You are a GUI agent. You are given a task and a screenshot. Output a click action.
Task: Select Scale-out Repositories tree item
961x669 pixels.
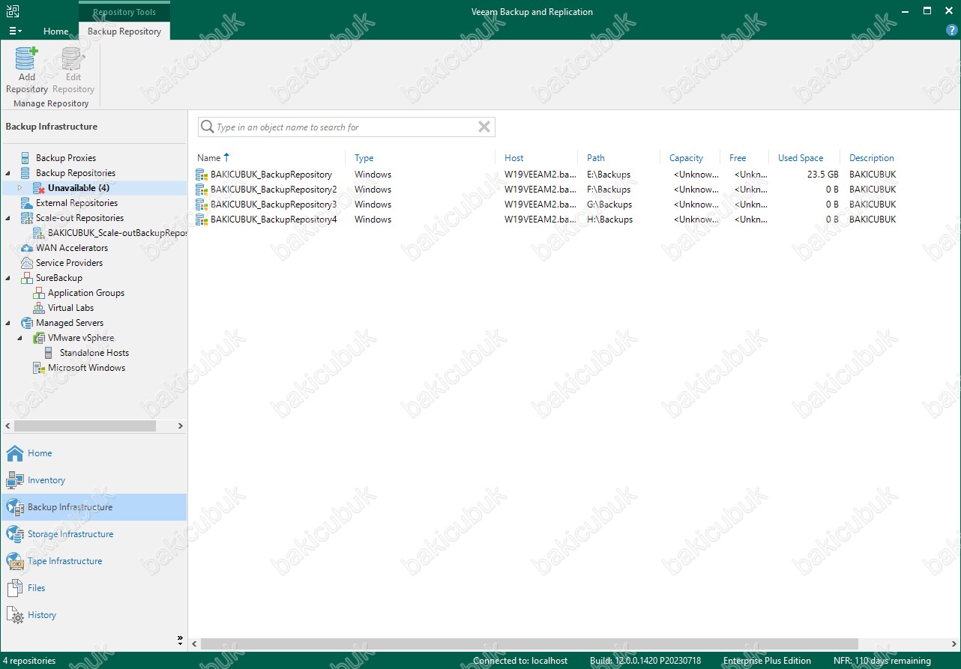79,218
